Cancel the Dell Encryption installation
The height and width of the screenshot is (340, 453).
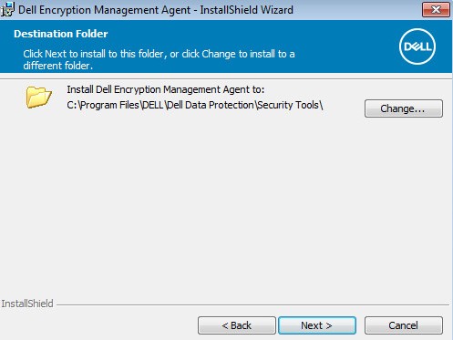pos(404,325)
